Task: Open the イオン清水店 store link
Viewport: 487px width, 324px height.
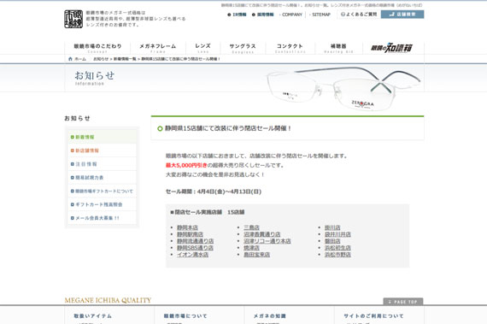Action: (x=192, y=255)
